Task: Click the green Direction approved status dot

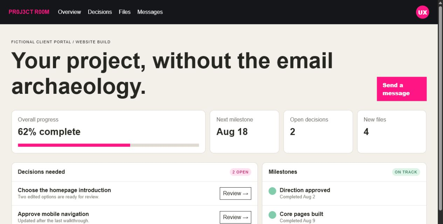Action: 272,191
